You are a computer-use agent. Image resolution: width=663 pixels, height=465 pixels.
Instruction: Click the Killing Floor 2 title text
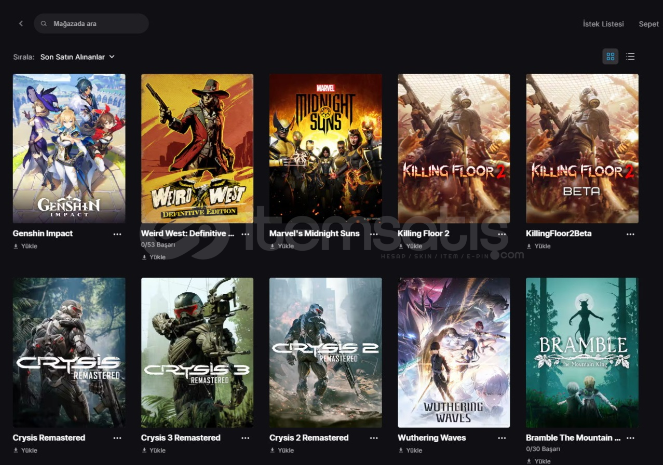pos(424,234)
